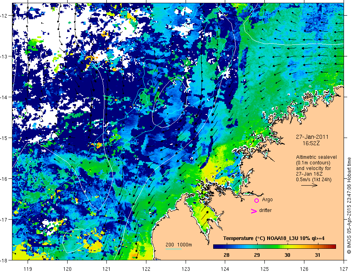The image size is (352, 272).
Task: Click the 'and velocity for' caption line
Action: pos(313,168)
